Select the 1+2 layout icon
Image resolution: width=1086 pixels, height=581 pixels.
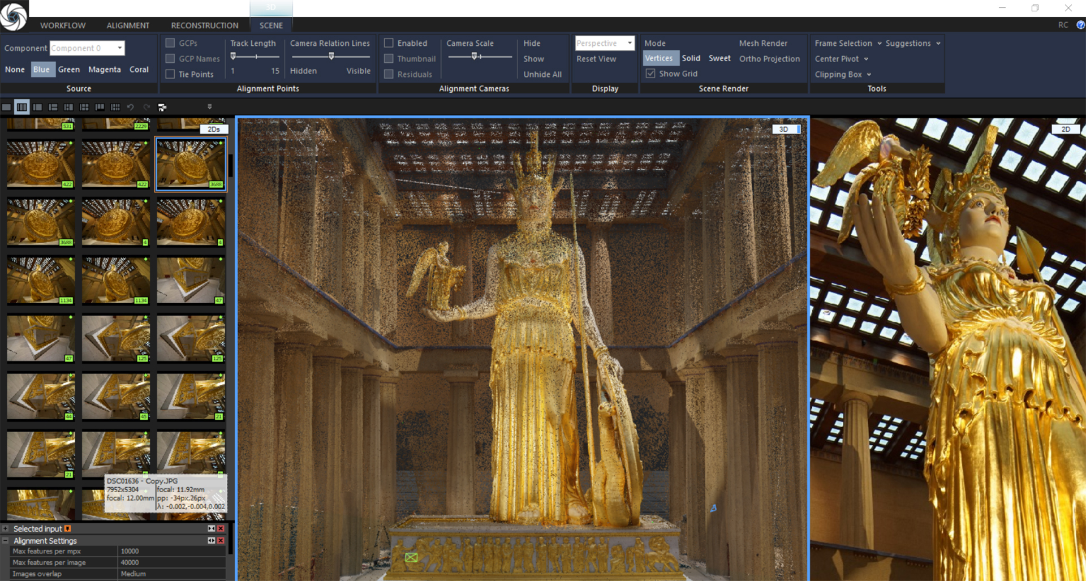pos(53,107)
